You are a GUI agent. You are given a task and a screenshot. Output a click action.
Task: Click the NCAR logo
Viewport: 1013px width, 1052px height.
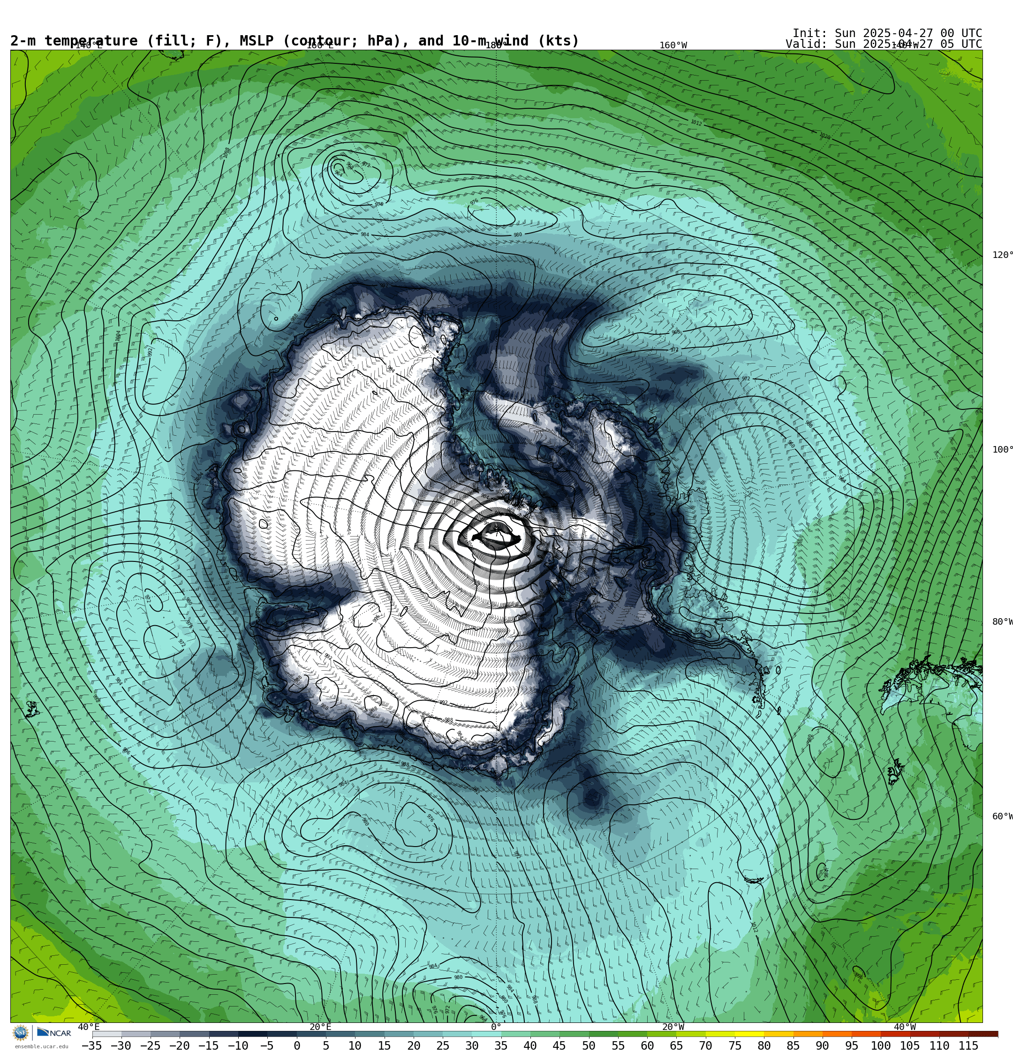53,1033
